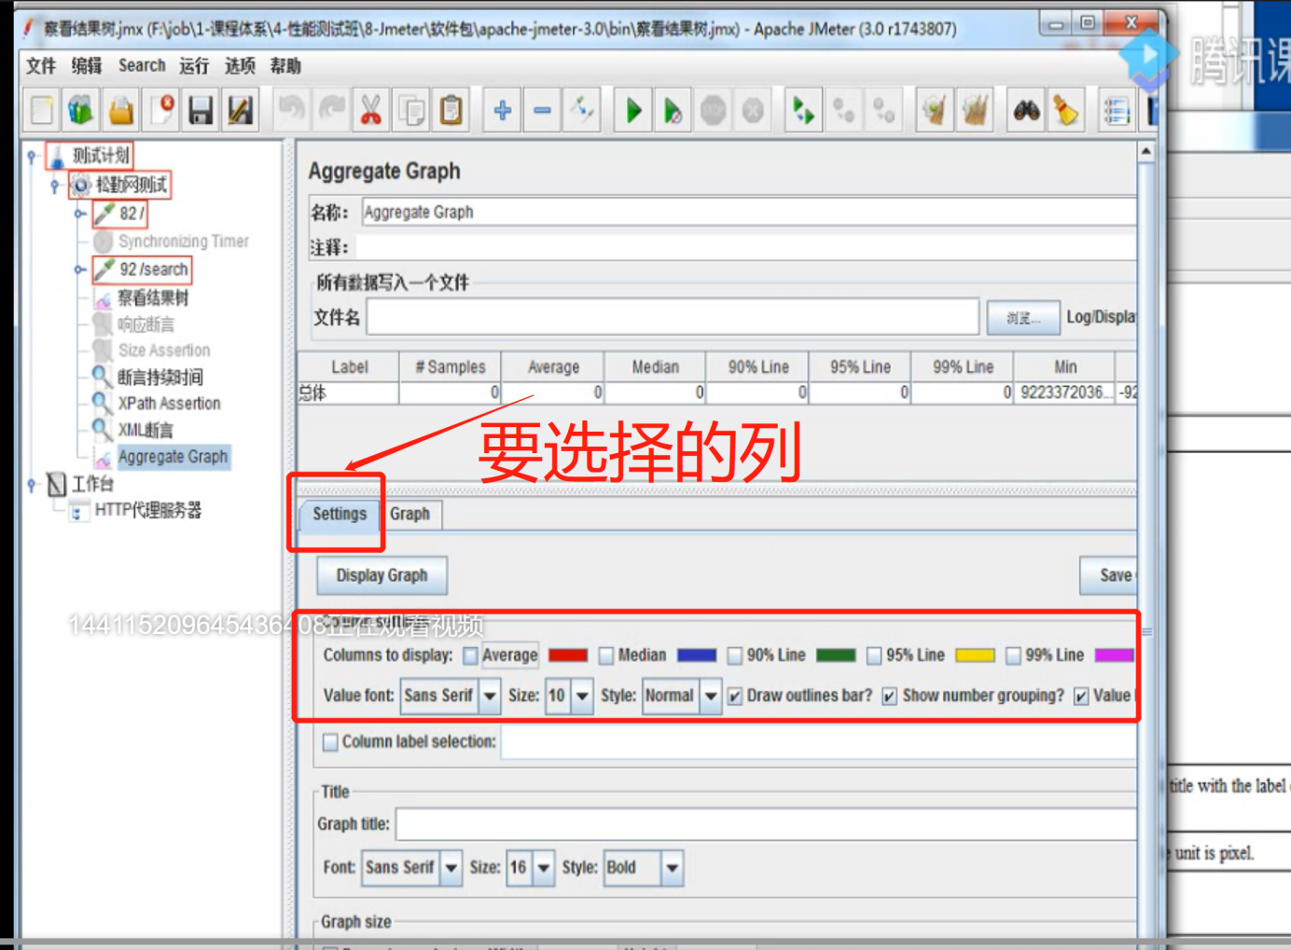Viewport: 1291px width, 950px height.
Task: Enable the Column label selection checkbox
Action: [330, 742]
